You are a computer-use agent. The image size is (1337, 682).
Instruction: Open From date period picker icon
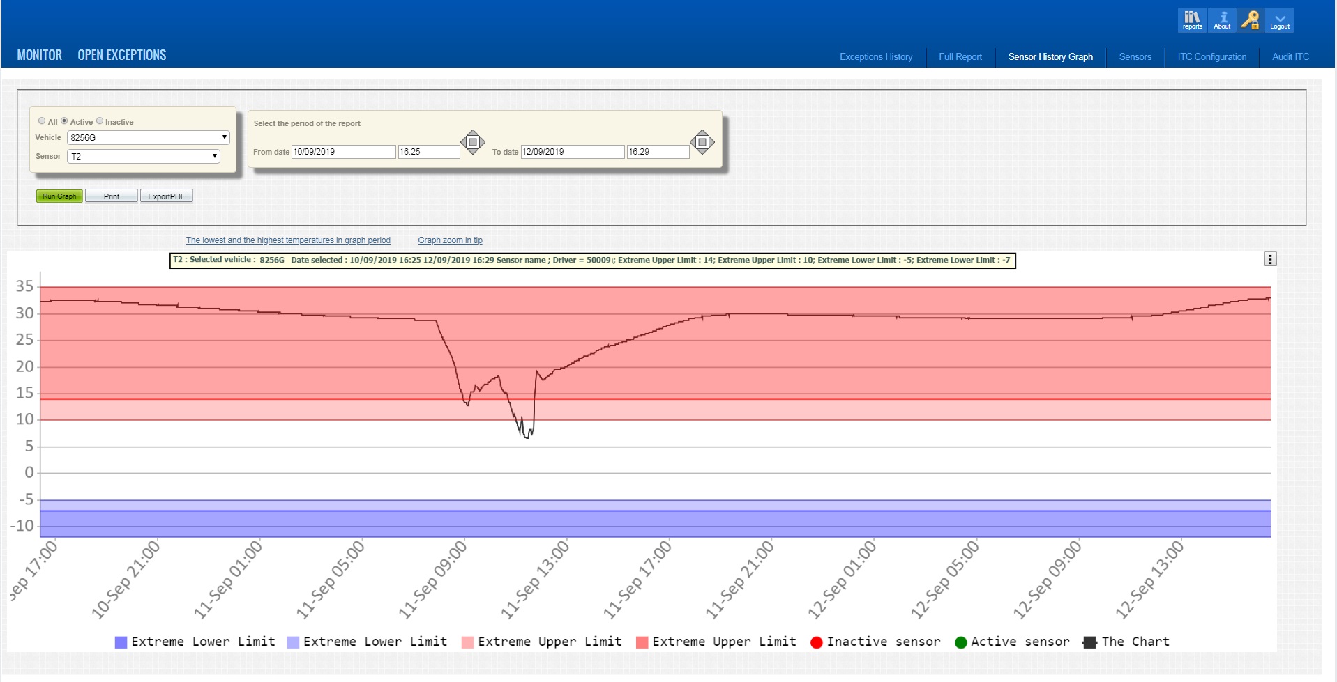473,142
